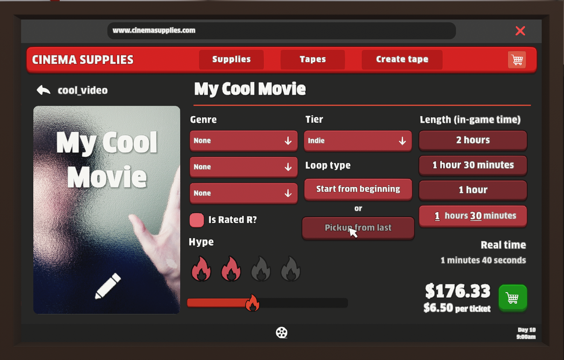Open the first Genre dropdown
The height and width of the screenshot is (360, 564).
pyautogui.click(x=243, y=140)
